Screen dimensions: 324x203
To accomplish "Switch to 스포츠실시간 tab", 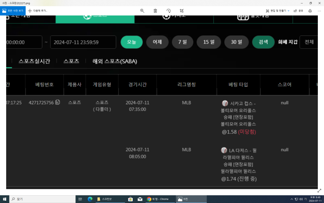I will point(34,61).
